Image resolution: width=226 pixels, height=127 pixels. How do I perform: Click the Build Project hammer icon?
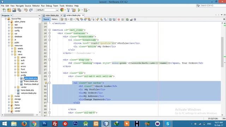(x=69, y=10)
